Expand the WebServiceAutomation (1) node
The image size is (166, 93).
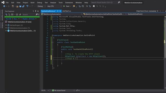coord(6,28)
